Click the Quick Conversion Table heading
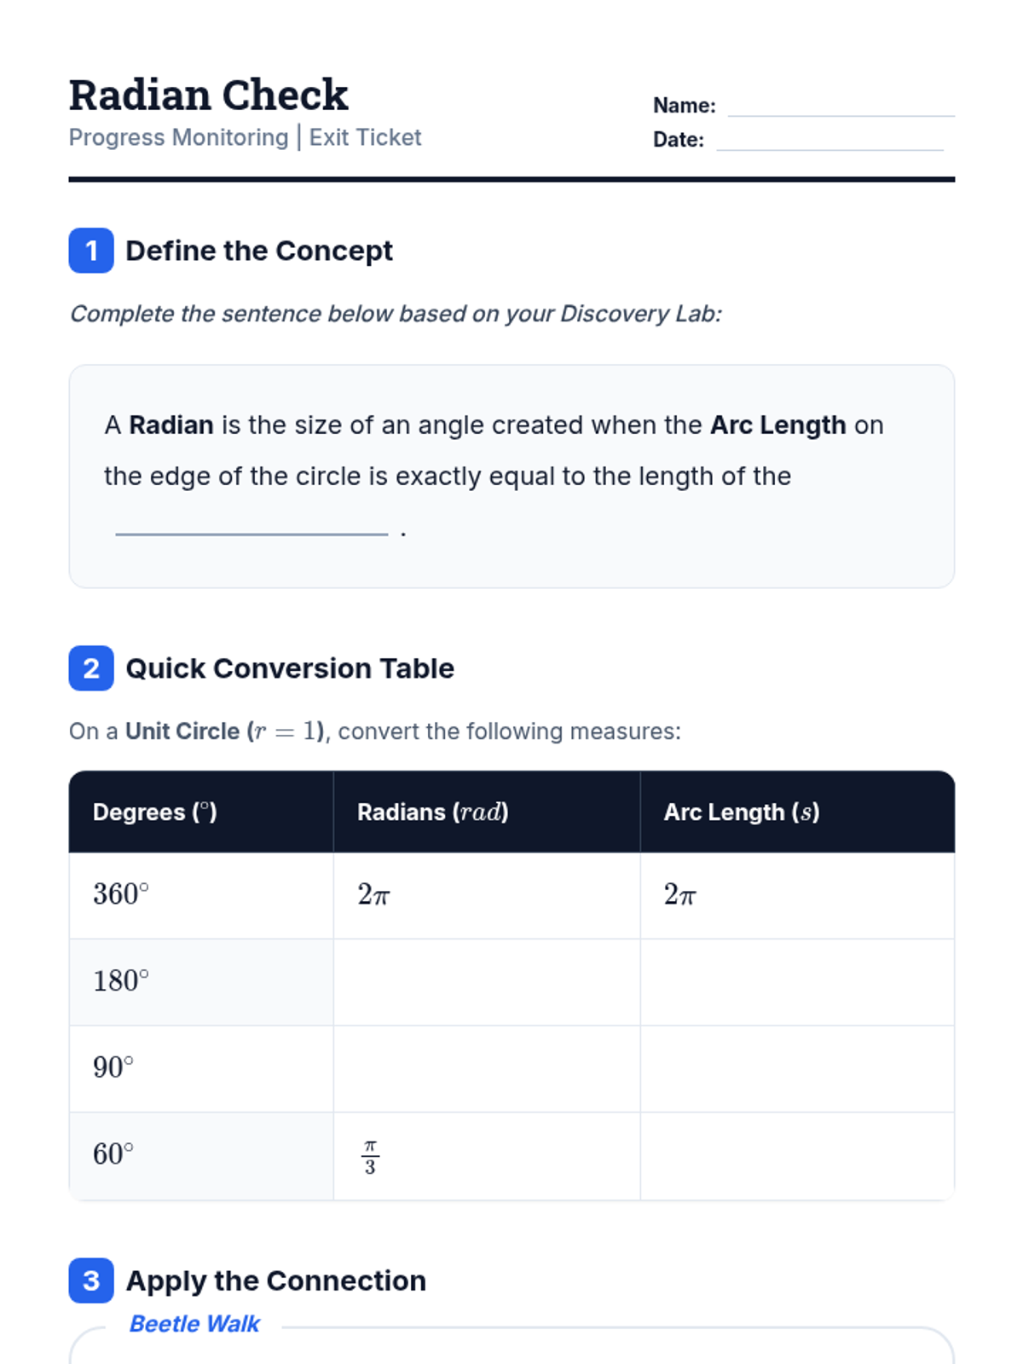Screen dimensions: 1023x1364 coord(290,668)
